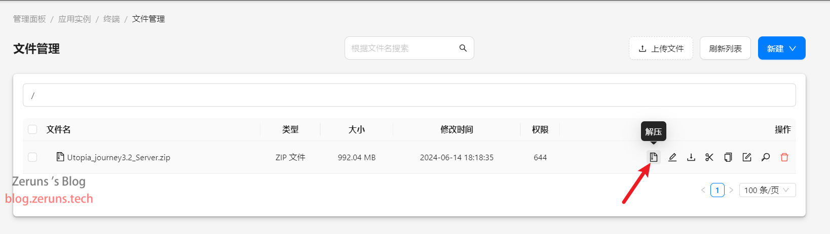Click the next page arrow
830x234 pixels.
pos(731,190)
